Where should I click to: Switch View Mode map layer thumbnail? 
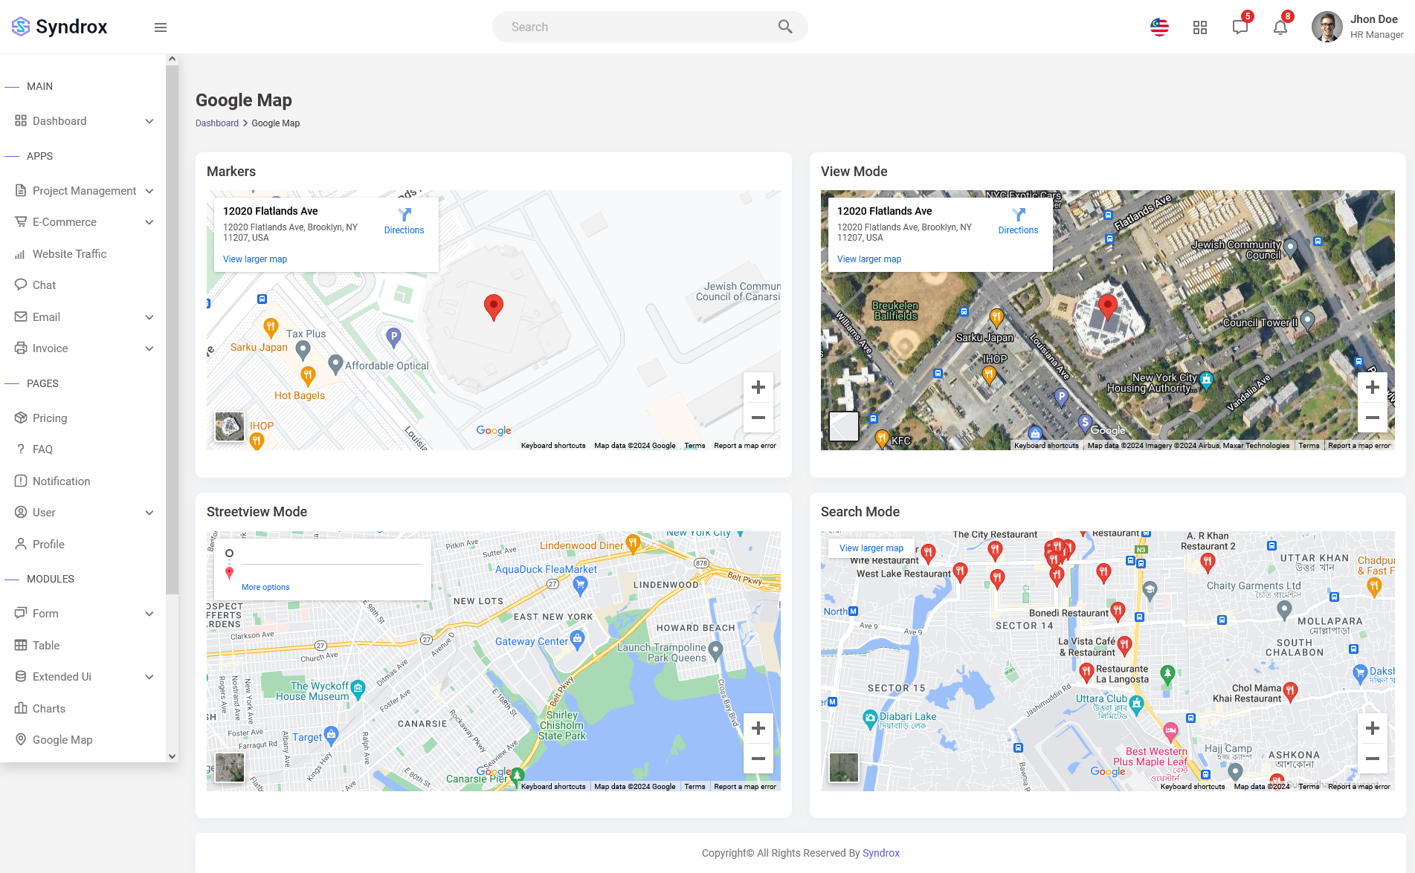(844, 426)
